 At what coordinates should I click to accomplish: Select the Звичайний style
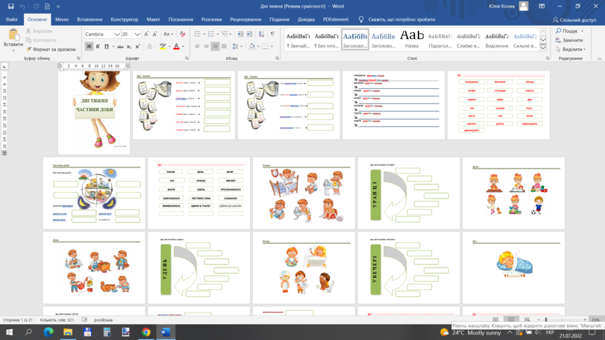pos(298,40)
